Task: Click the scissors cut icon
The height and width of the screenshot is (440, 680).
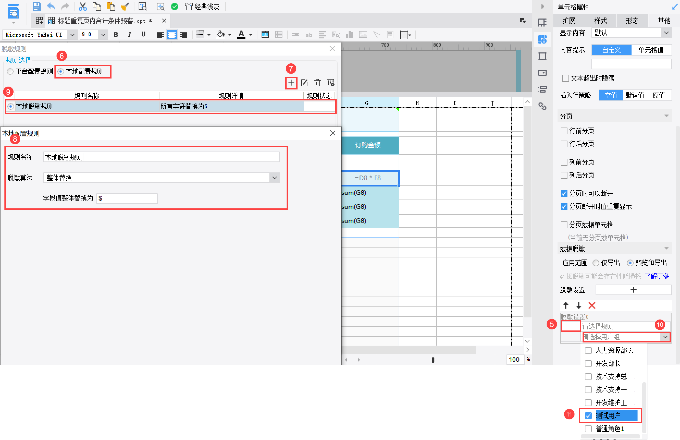Action: [83, 6]
